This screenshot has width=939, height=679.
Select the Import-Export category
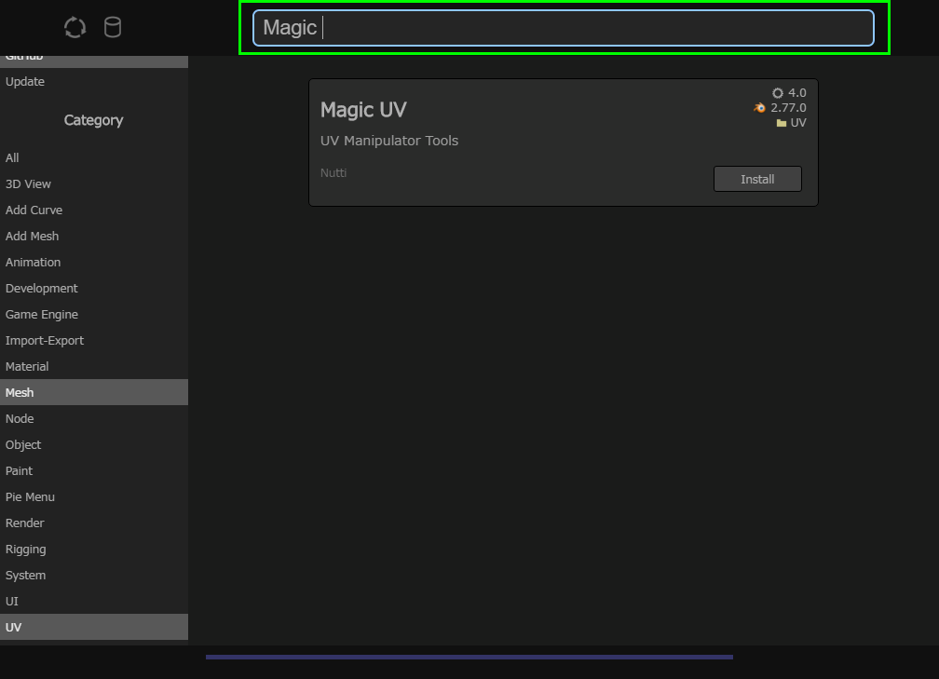[x=94, y=340]
